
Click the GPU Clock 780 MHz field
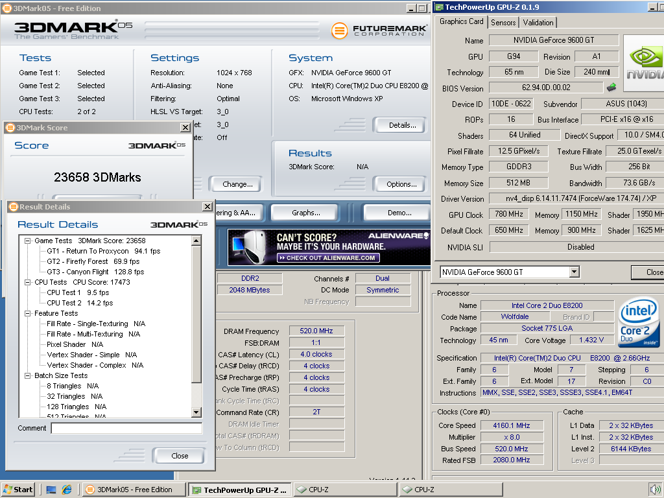tap(508, 214)
